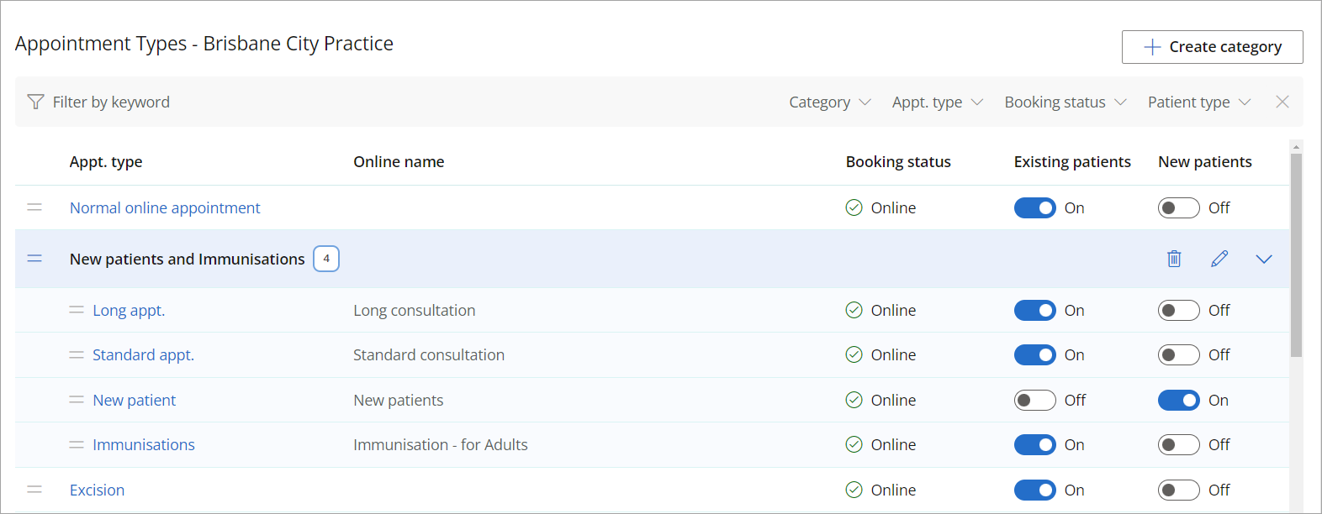Collapse New patients and Immunisations category
The image size is (1322, 514).
(1263, 259)
